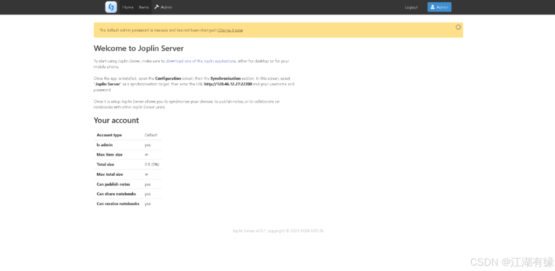This screenshot has width=555, height=271.
Task: Click the '0 B (0%)' total size value
Action: 152,164
